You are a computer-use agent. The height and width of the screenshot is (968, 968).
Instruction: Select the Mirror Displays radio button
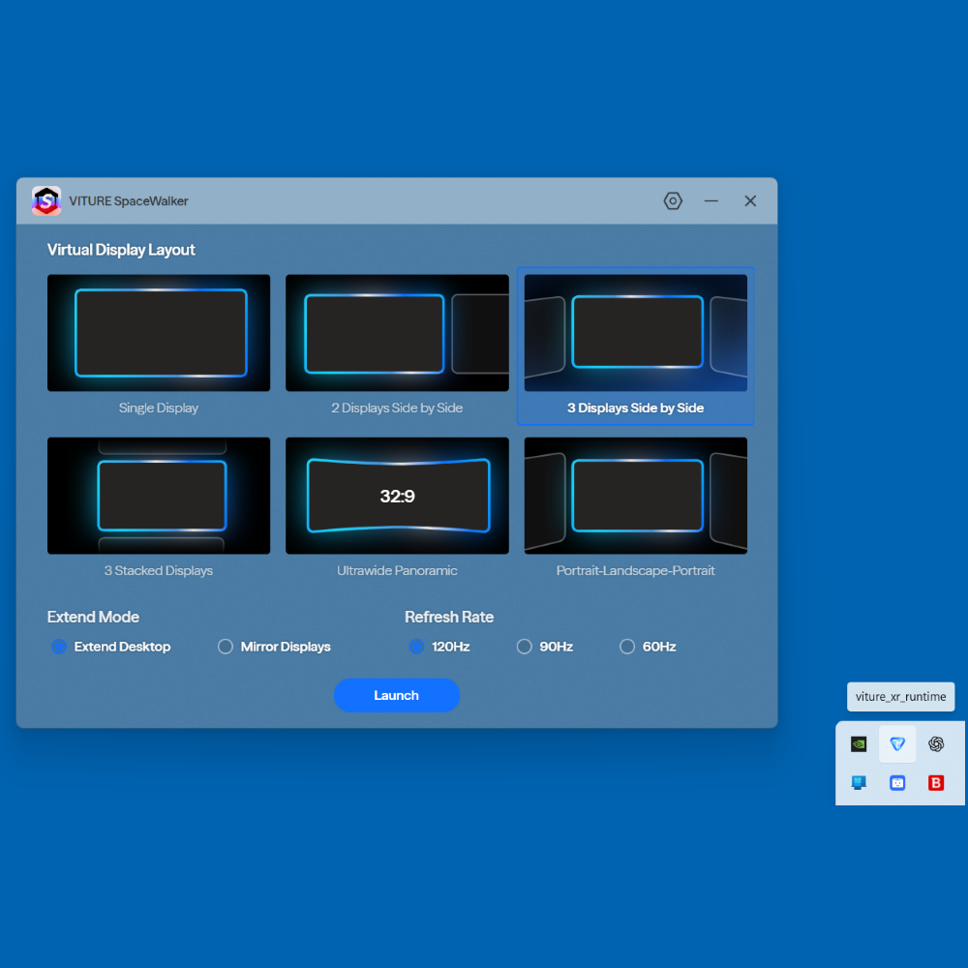point(226,647)
